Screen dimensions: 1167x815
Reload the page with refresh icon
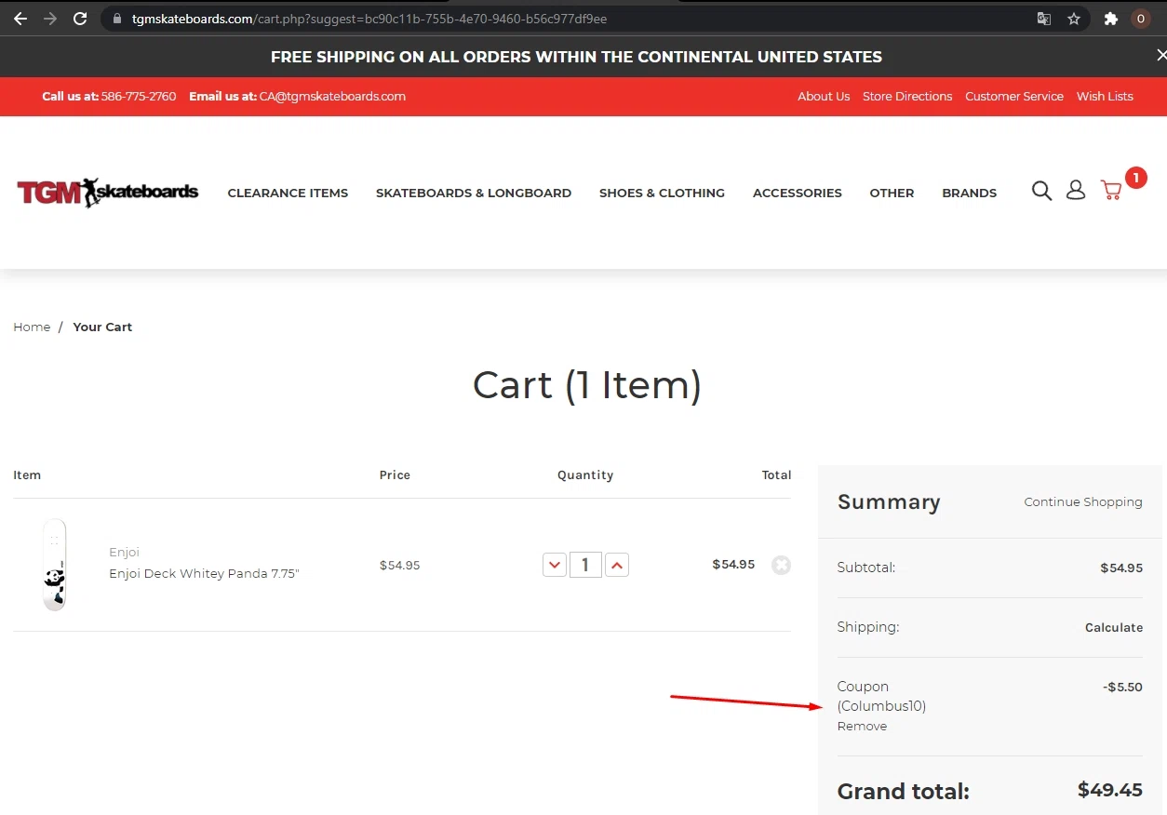pos(80,19)
